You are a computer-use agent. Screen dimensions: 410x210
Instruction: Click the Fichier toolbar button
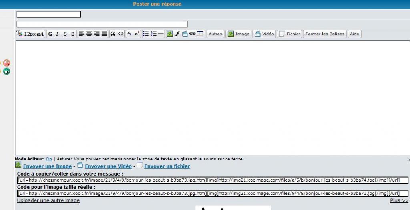click(290, 34)
